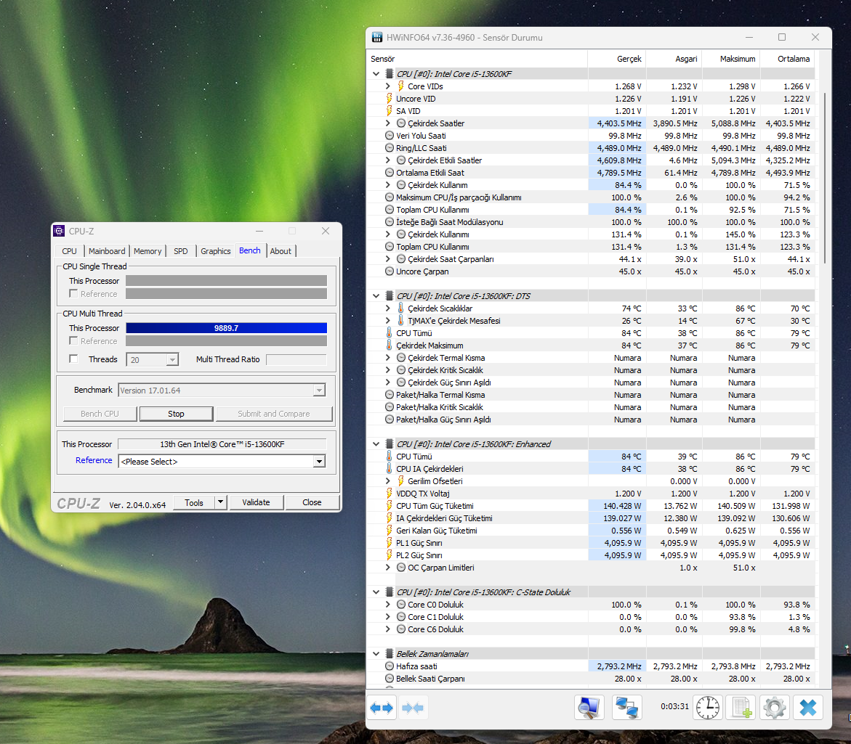Click the thermometer icon beside Çekirdek Sıcaklıklar
The image size is (851, 744).
[x=400, y=308]
